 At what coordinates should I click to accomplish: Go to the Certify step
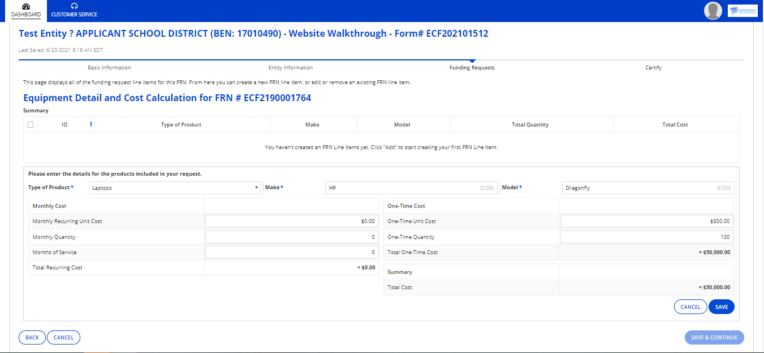653,68
